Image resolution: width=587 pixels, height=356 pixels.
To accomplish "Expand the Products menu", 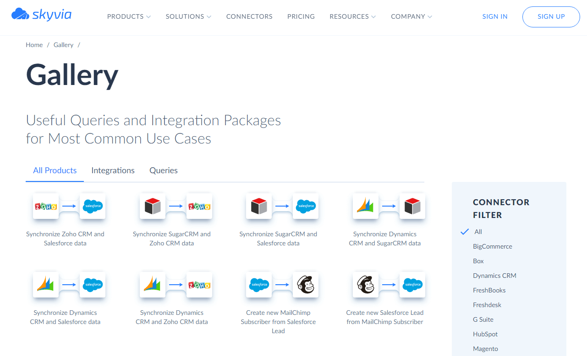I will [x=129, y=16].
